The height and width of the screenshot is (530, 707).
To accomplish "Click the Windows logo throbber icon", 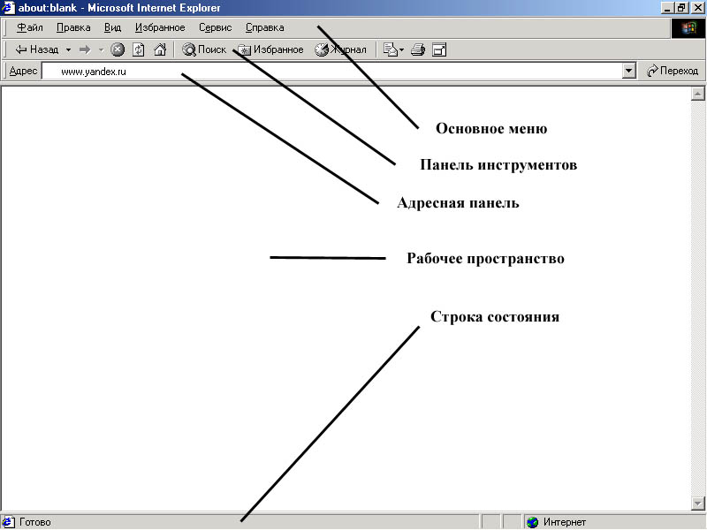I will coord(688,28).
